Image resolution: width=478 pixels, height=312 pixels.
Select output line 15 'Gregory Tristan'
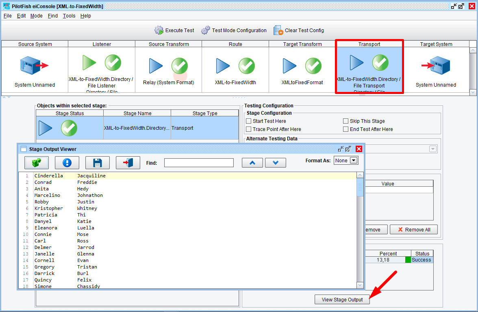[x=195, y=267]
